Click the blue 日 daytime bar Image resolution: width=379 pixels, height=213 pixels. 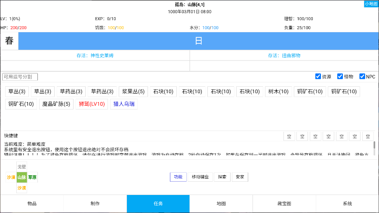coord(198,41)
